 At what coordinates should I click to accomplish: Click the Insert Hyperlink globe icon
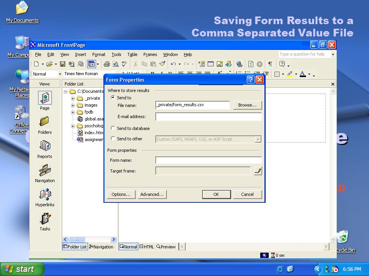239,64
